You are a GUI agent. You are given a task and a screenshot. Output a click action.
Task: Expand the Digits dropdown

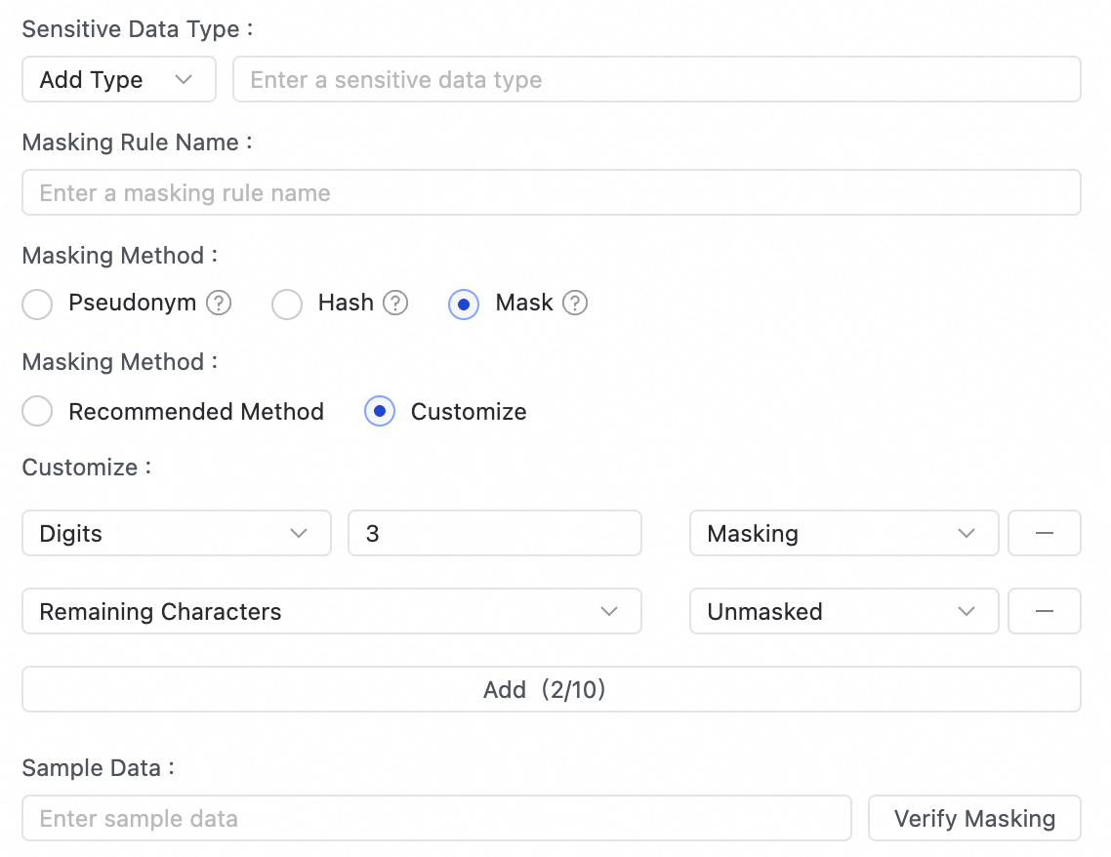[x=176, y=533]
